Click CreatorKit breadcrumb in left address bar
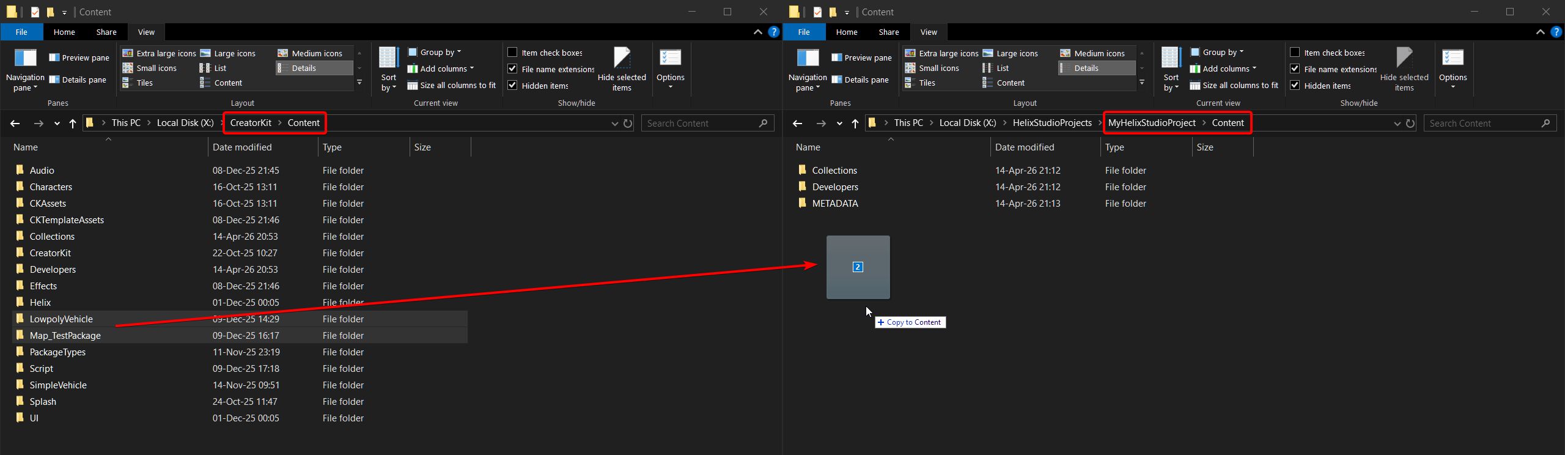The image size is (1565, 455). coord(251,123)
